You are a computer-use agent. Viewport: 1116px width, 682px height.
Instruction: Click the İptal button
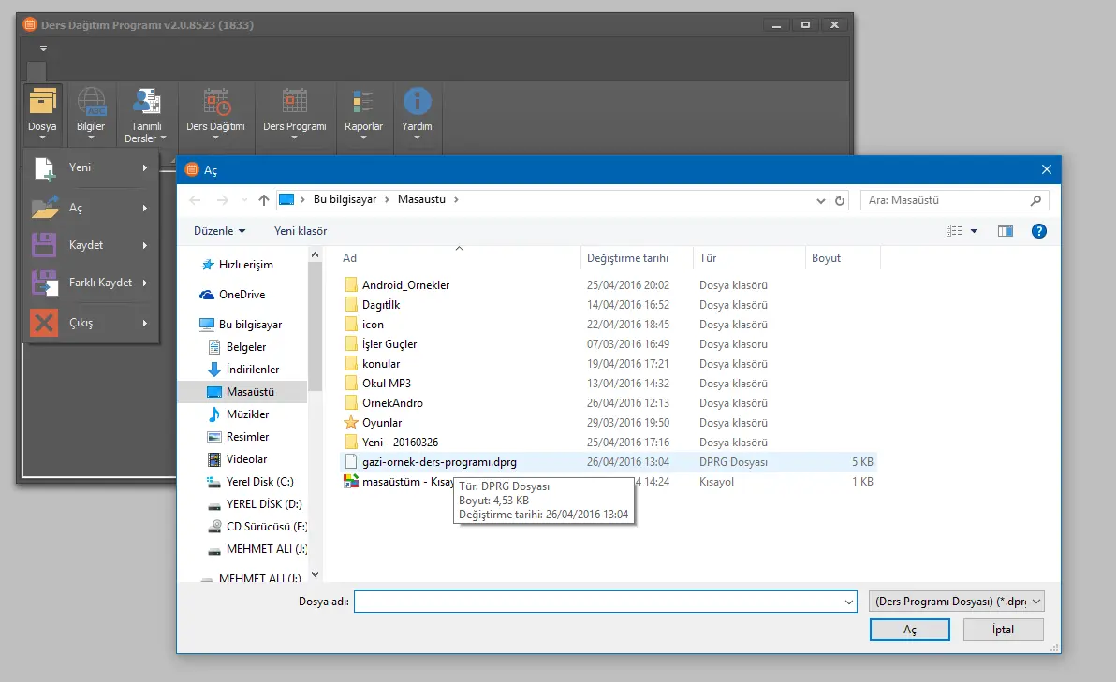(x=1003, y=630)
